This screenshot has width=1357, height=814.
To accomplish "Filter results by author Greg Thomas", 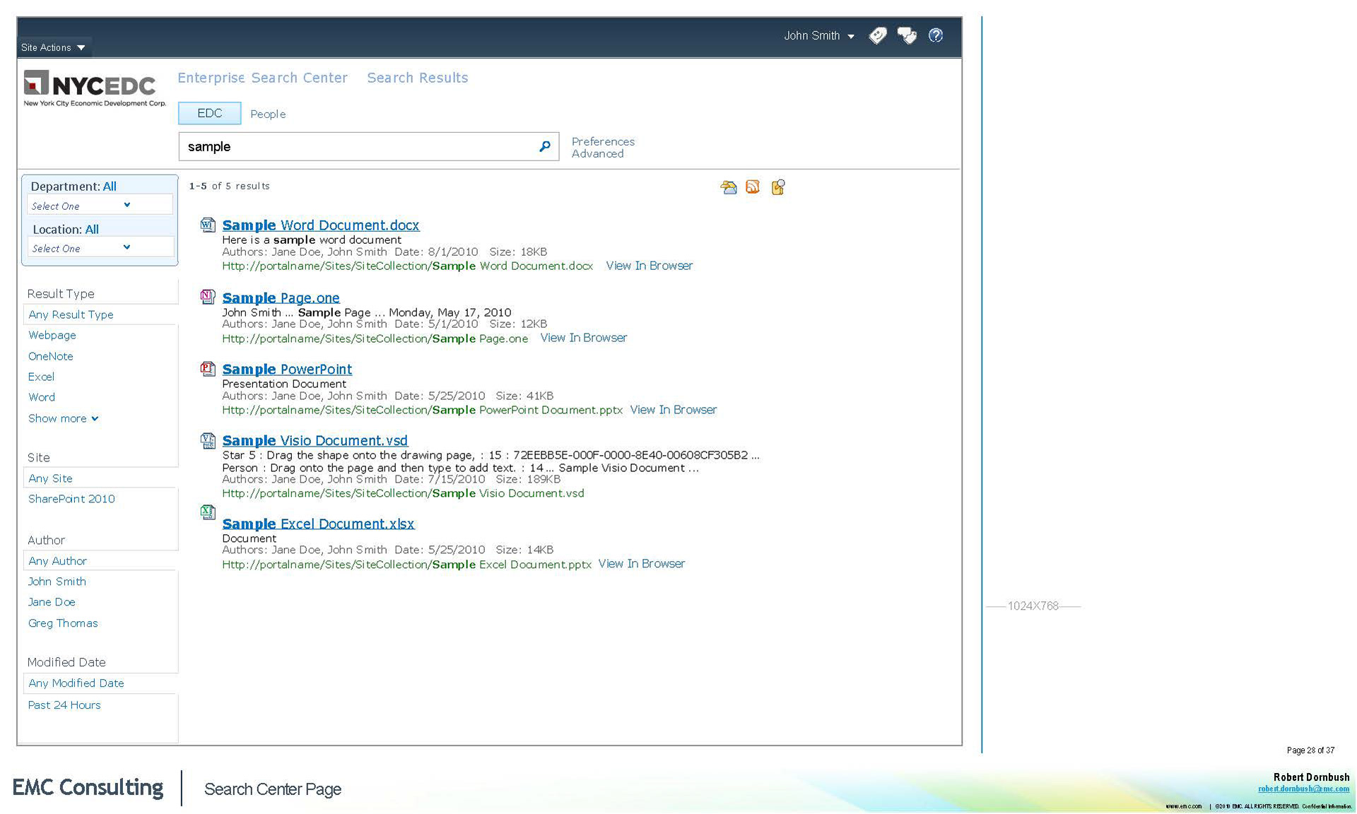I will [x=63, y=623].
